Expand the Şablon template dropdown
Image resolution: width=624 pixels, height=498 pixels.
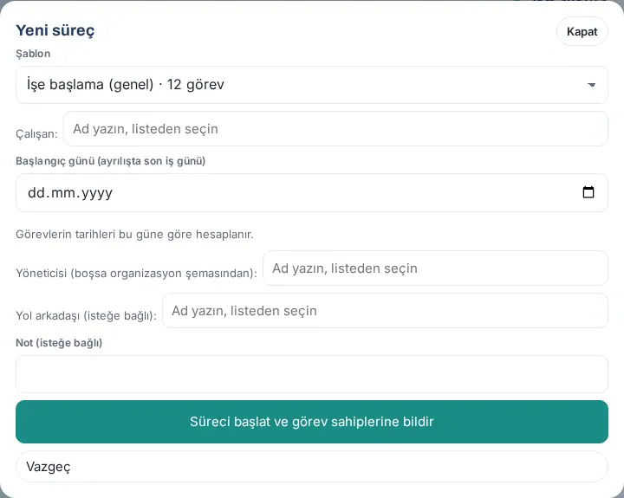(312, 85)
